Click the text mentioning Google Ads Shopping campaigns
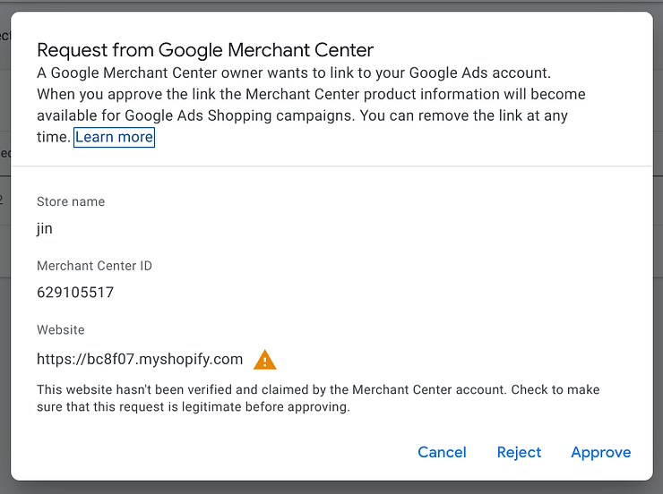 pyautogui.click(x=239, y=115)
